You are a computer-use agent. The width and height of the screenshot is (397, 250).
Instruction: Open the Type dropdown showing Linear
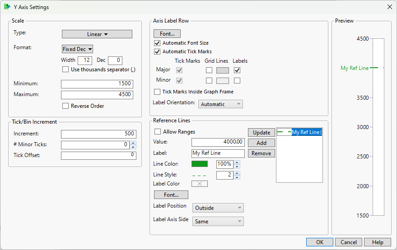point(97,34)
